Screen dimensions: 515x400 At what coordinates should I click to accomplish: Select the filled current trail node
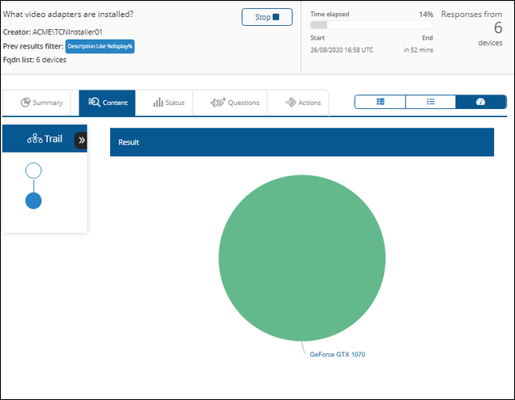click(33, 200)
